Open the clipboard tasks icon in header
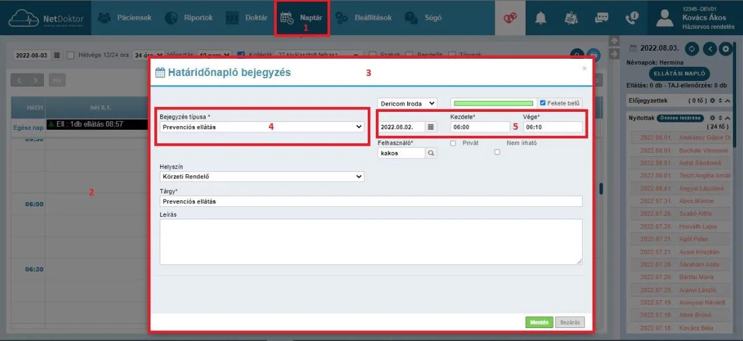743x341 pixels. 571,18
